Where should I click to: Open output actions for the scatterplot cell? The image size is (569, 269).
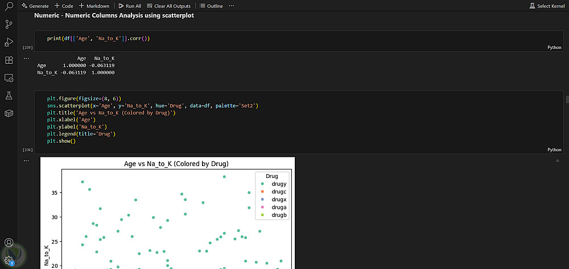pyautogui.click(x=26, y=161)
